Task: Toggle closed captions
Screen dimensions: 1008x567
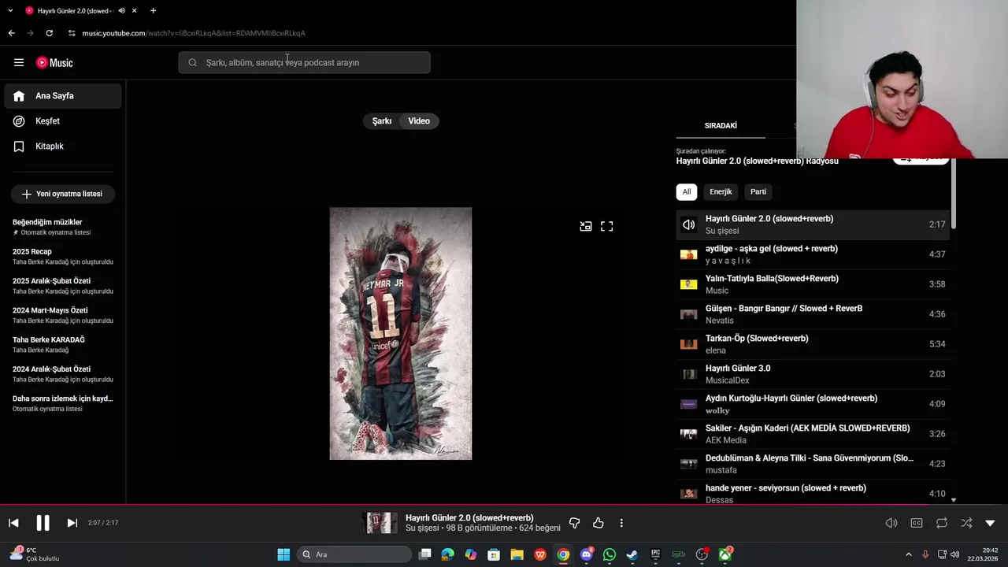Action: 917,523
